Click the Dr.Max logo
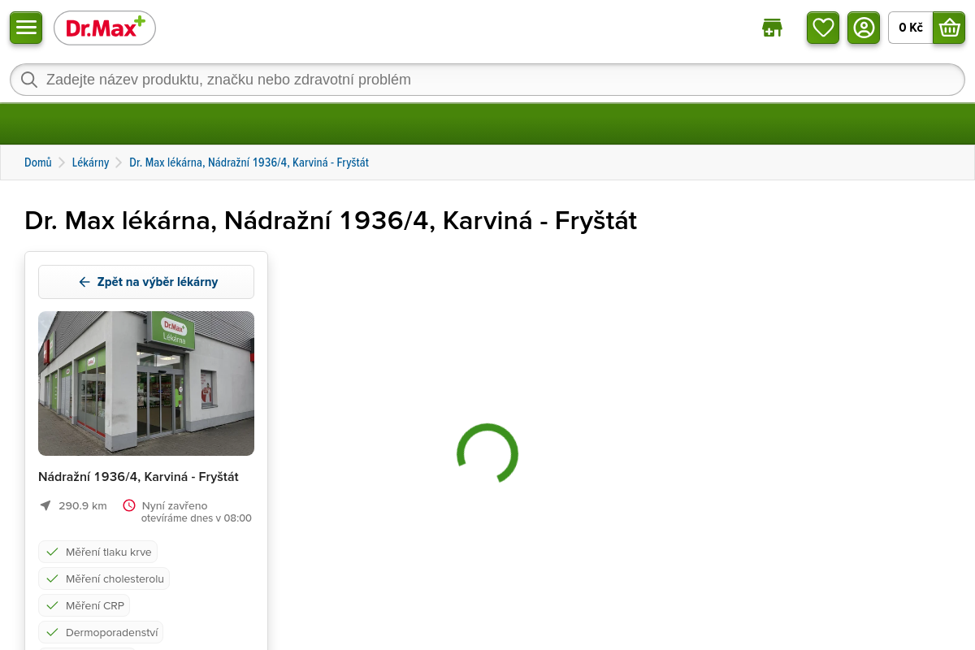The height and width of the screenshot is (650, 975). click(x=105, y=28)
